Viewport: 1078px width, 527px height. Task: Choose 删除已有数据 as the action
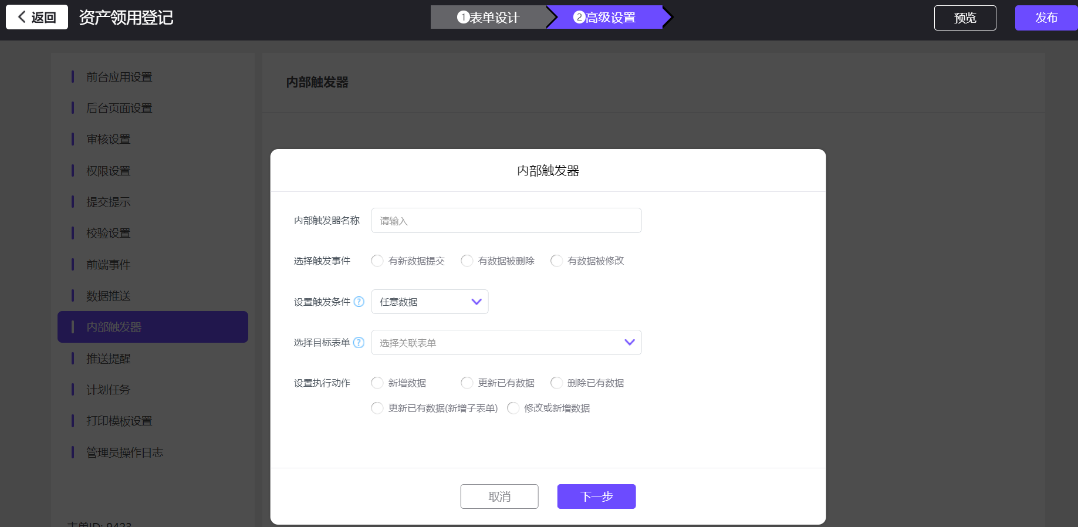click(x=556, y=383)
